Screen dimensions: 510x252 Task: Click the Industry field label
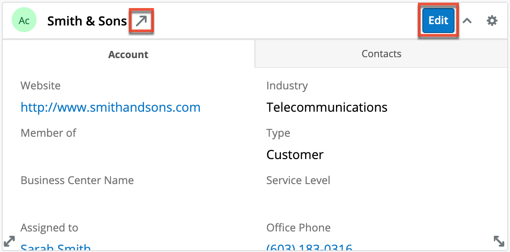tap(287, 86)
